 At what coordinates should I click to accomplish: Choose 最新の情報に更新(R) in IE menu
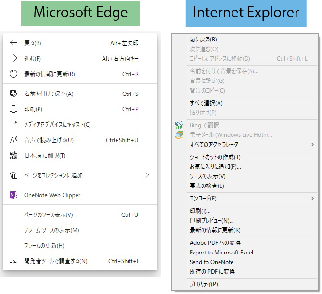245,230
